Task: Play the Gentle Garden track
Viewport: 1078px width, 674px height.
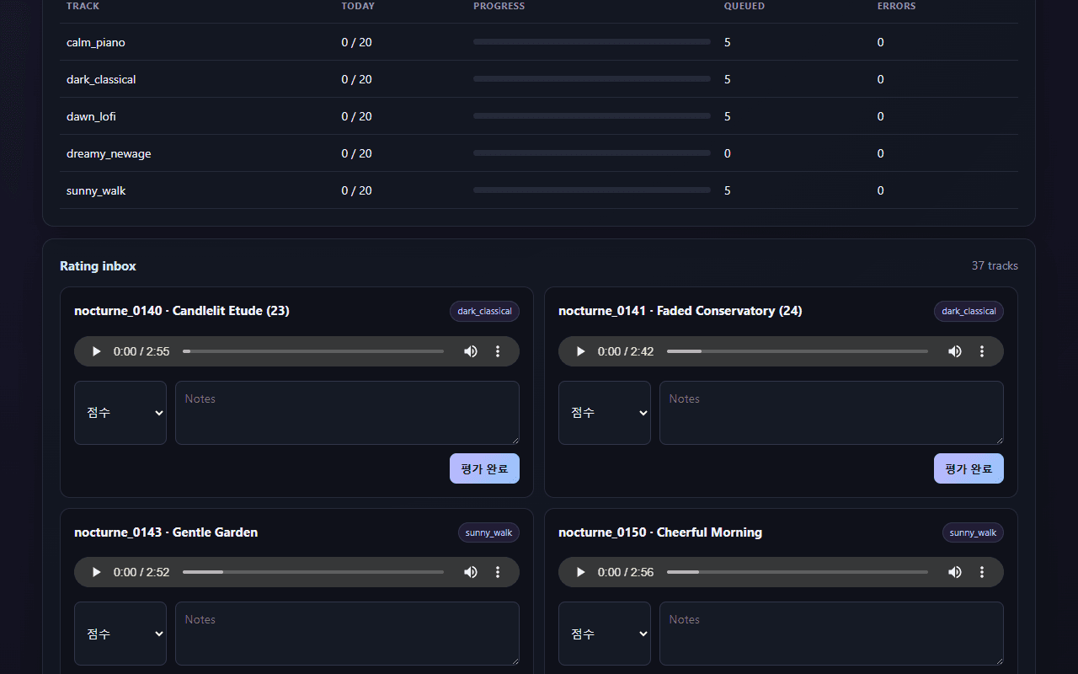Action: point(96,572)
